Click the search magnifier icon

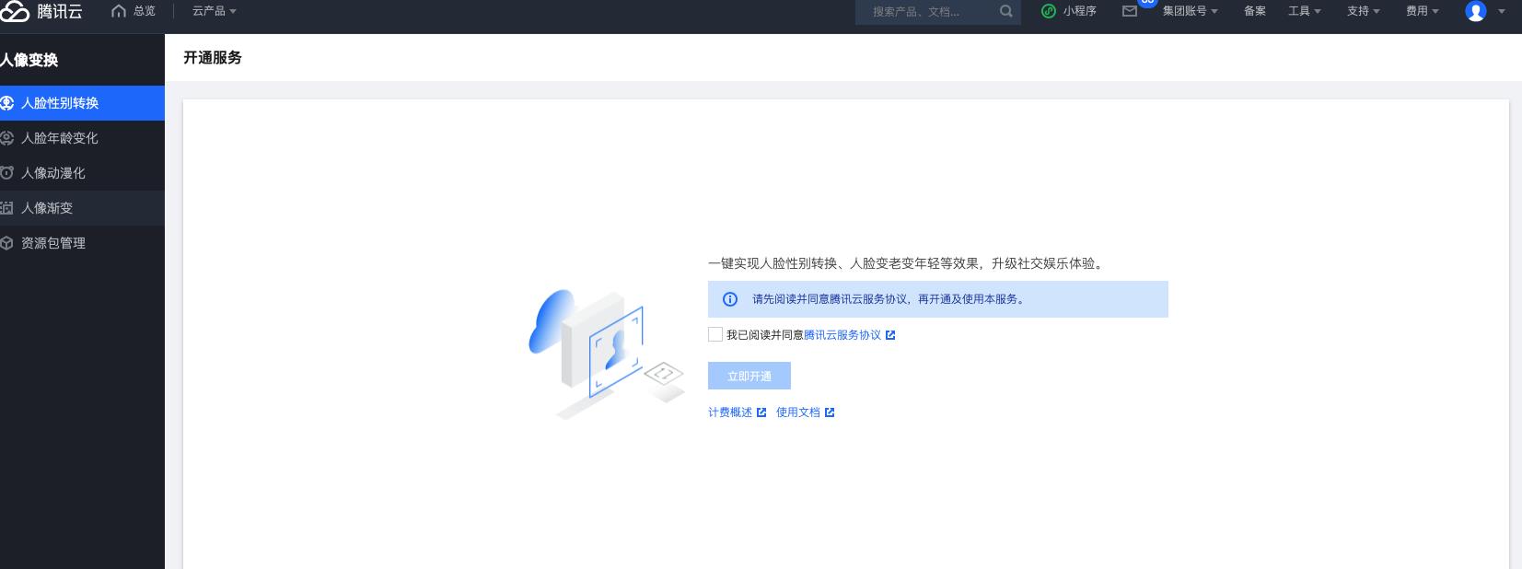1006,11
